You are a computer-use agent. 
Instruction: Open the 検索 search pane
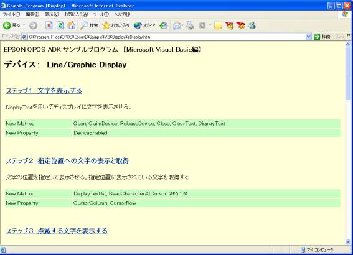[89, 25]
